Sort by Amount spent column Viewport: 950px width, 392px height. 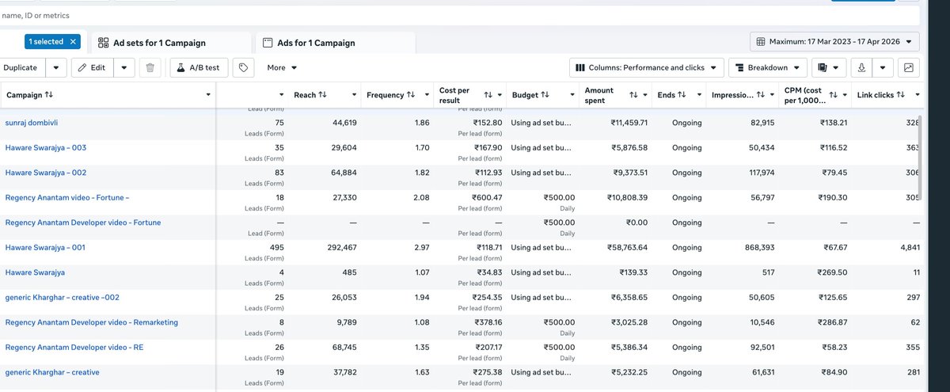coord(633,95)
